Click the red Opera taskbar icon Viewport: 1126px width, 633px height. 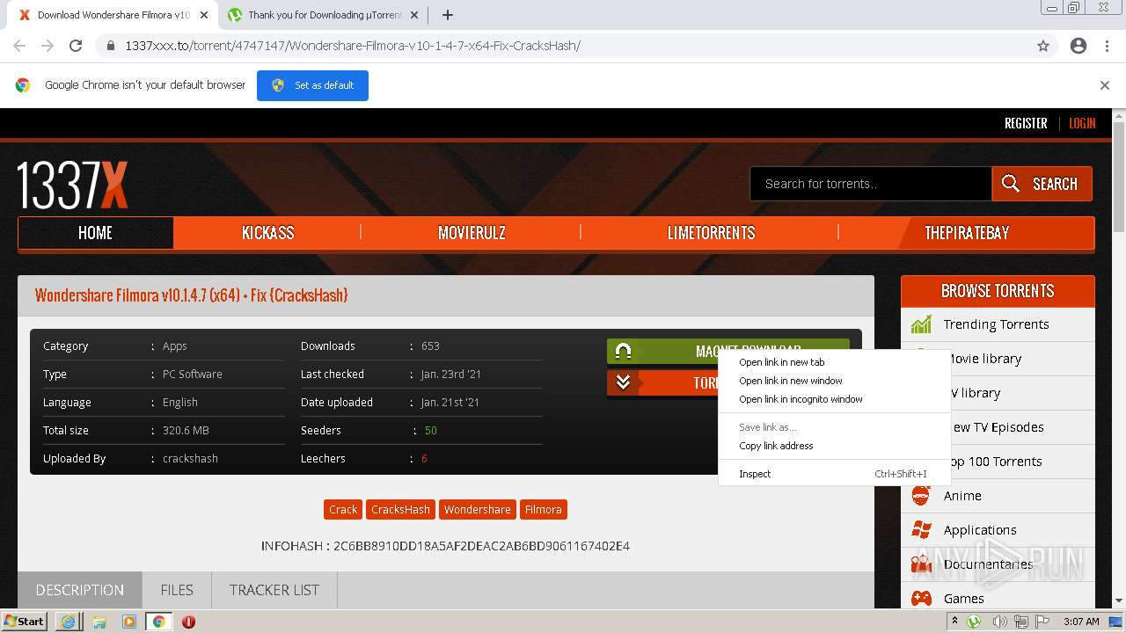click(188, 622)
